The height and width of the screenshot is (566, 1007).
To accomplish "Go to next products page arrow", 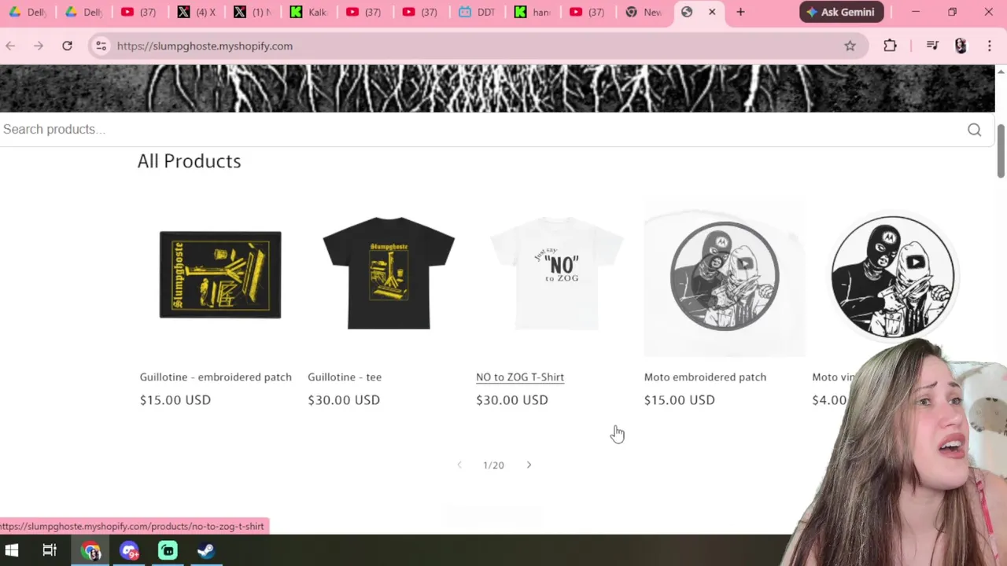I will click(x=529, y=465).
